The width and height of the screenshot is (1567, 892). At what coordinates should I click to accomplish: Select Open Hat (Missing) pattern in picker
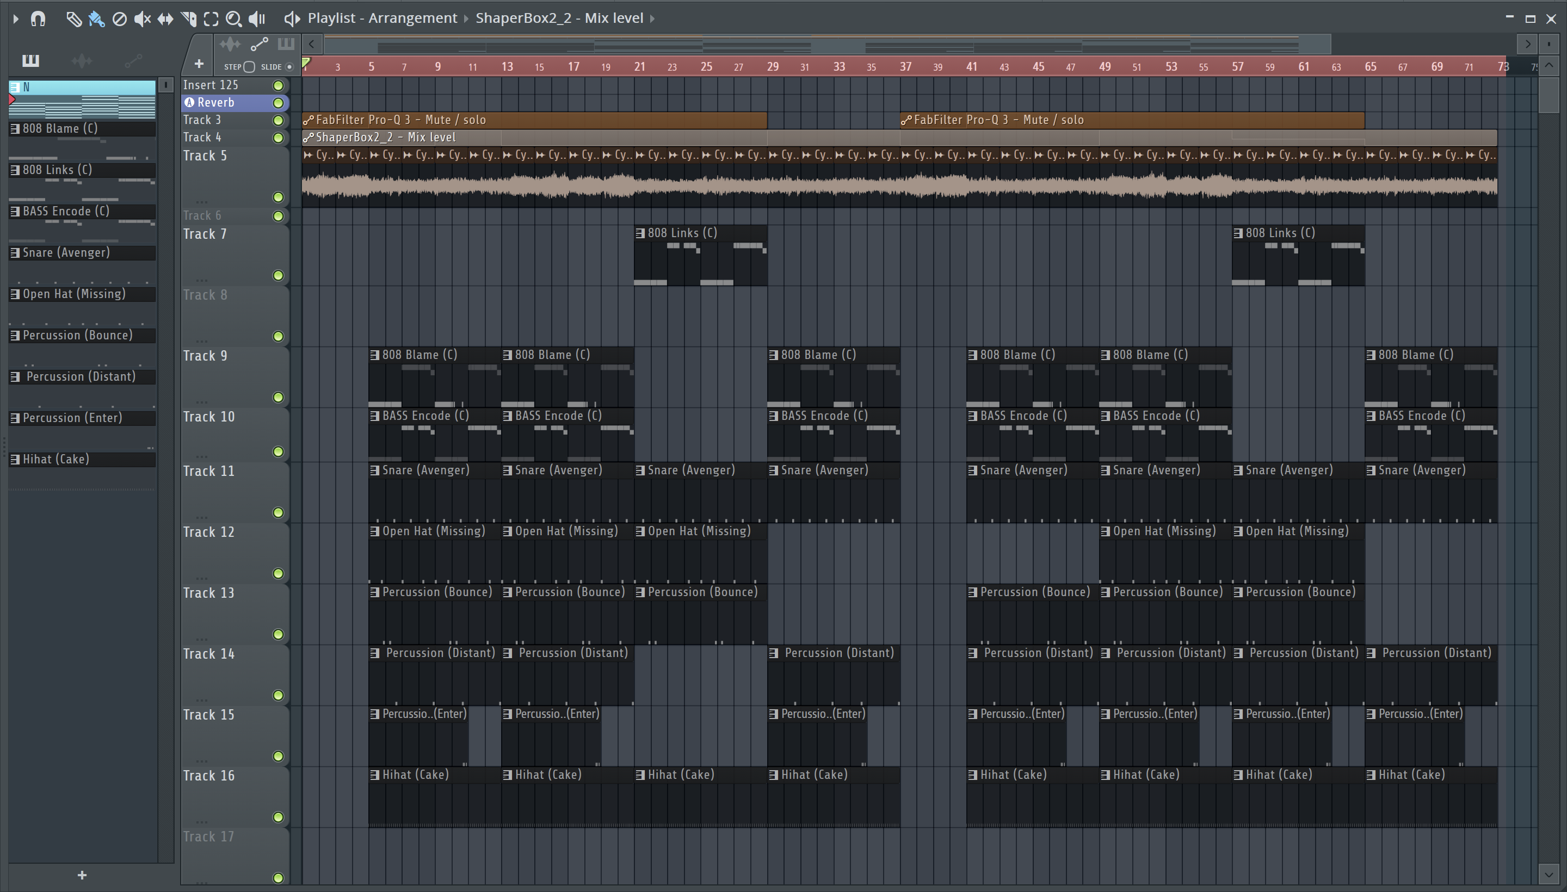[x=82, y=294]
